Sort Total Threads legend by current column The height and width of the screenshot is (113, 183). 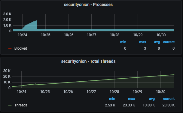tap(169, 99)
